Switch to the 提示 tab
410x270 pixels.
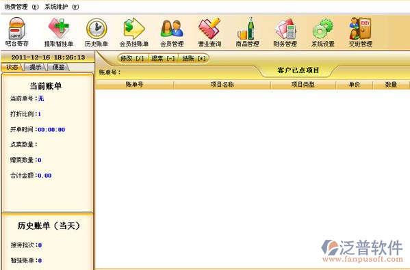tap(36, 67)
